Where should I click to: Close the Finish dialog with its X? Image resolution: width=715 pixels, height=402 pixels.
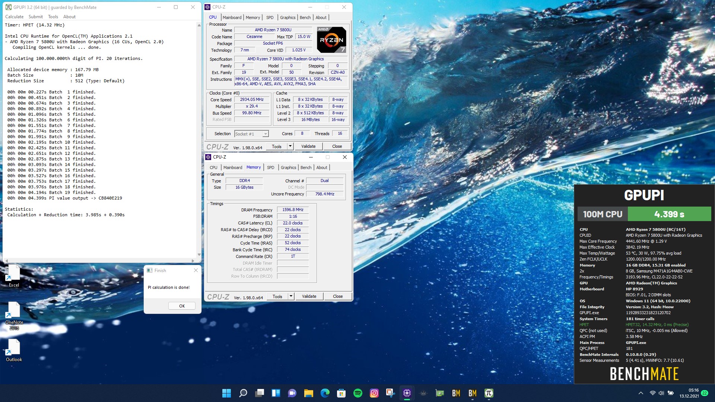click(196, 271)
